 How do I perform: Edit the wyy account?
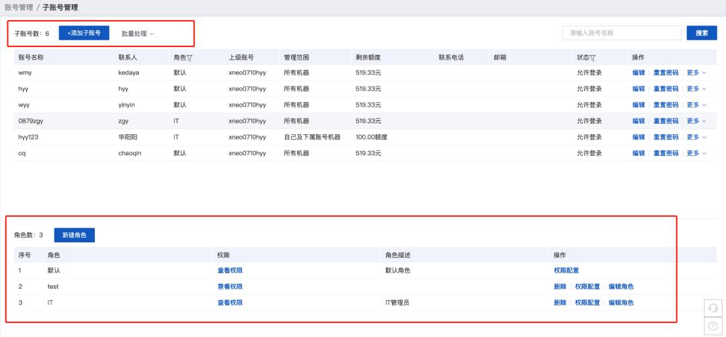(639, 105)
